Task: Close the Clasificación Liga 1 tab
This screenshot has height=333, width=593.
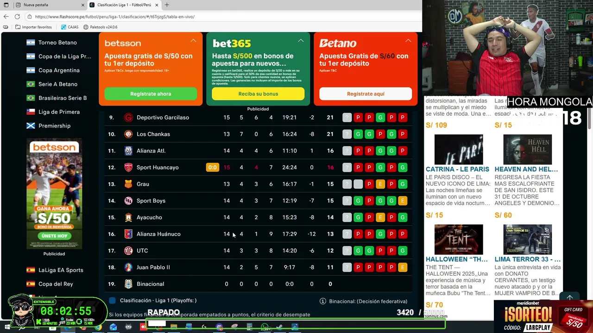Action: [x=157, y=5]
